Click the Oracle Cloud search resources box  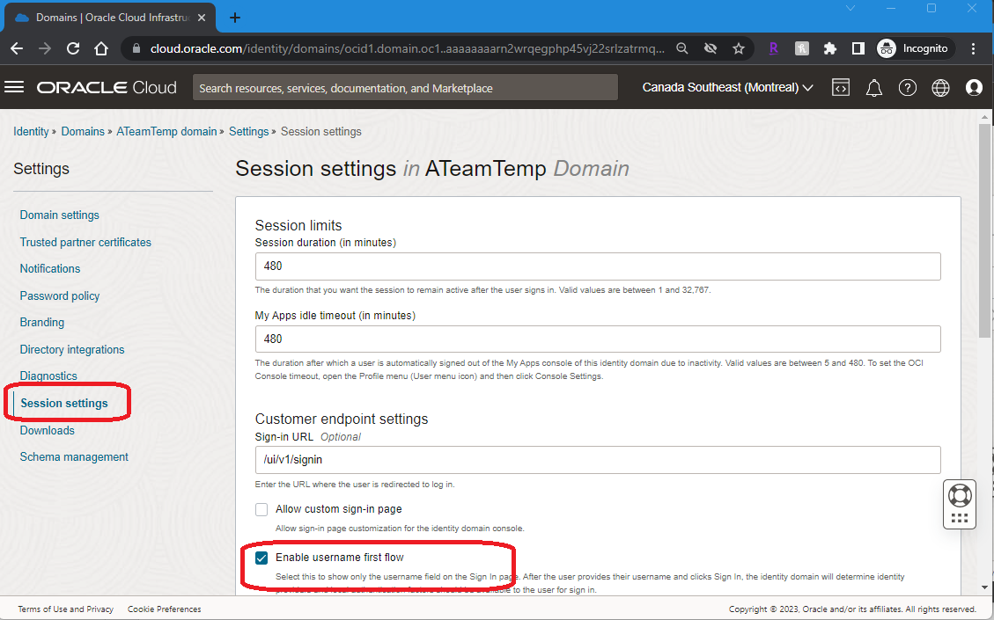pos(405,88)
